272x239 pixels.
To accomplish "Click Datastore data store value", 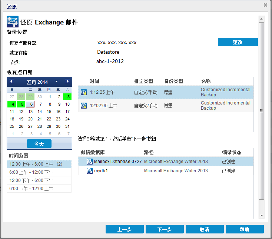I will point(108,52).
